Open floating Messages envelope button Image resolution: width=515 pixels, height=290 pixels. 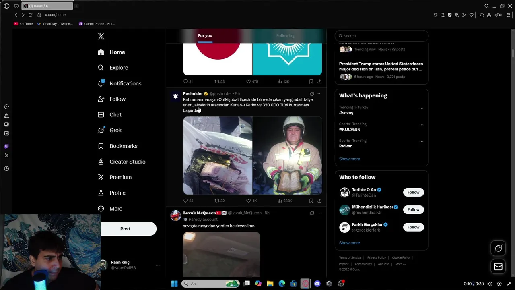point(498,267)
